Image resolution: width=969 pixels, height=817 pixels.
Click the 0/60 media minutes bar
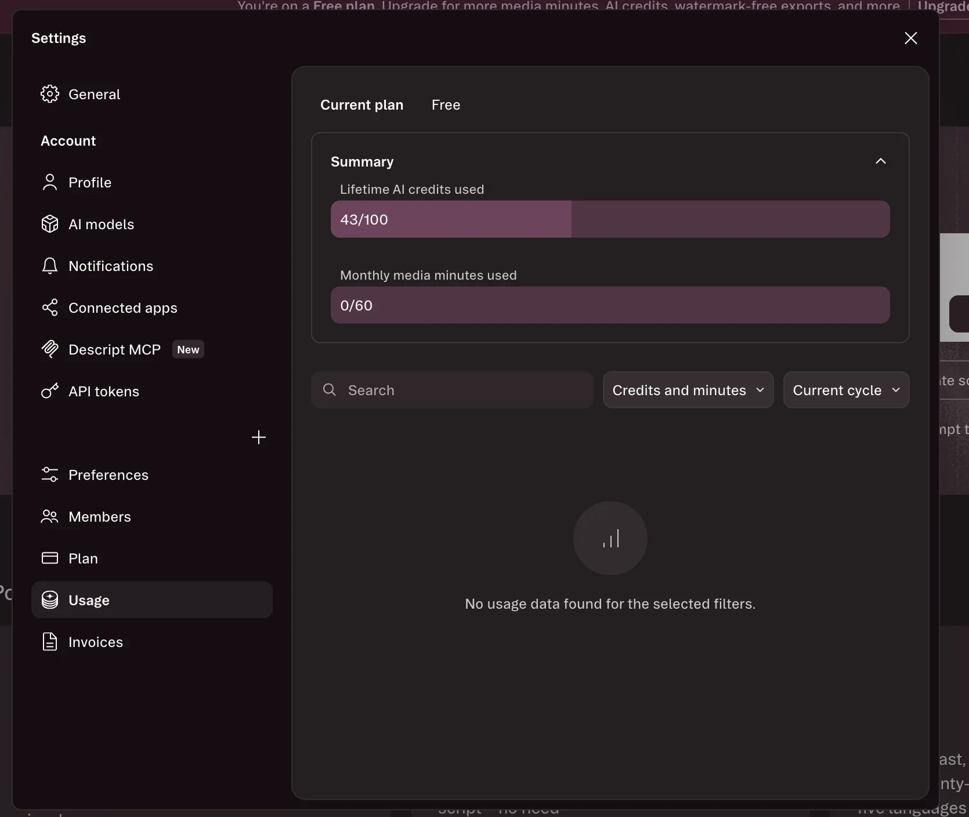click(610, 305)
